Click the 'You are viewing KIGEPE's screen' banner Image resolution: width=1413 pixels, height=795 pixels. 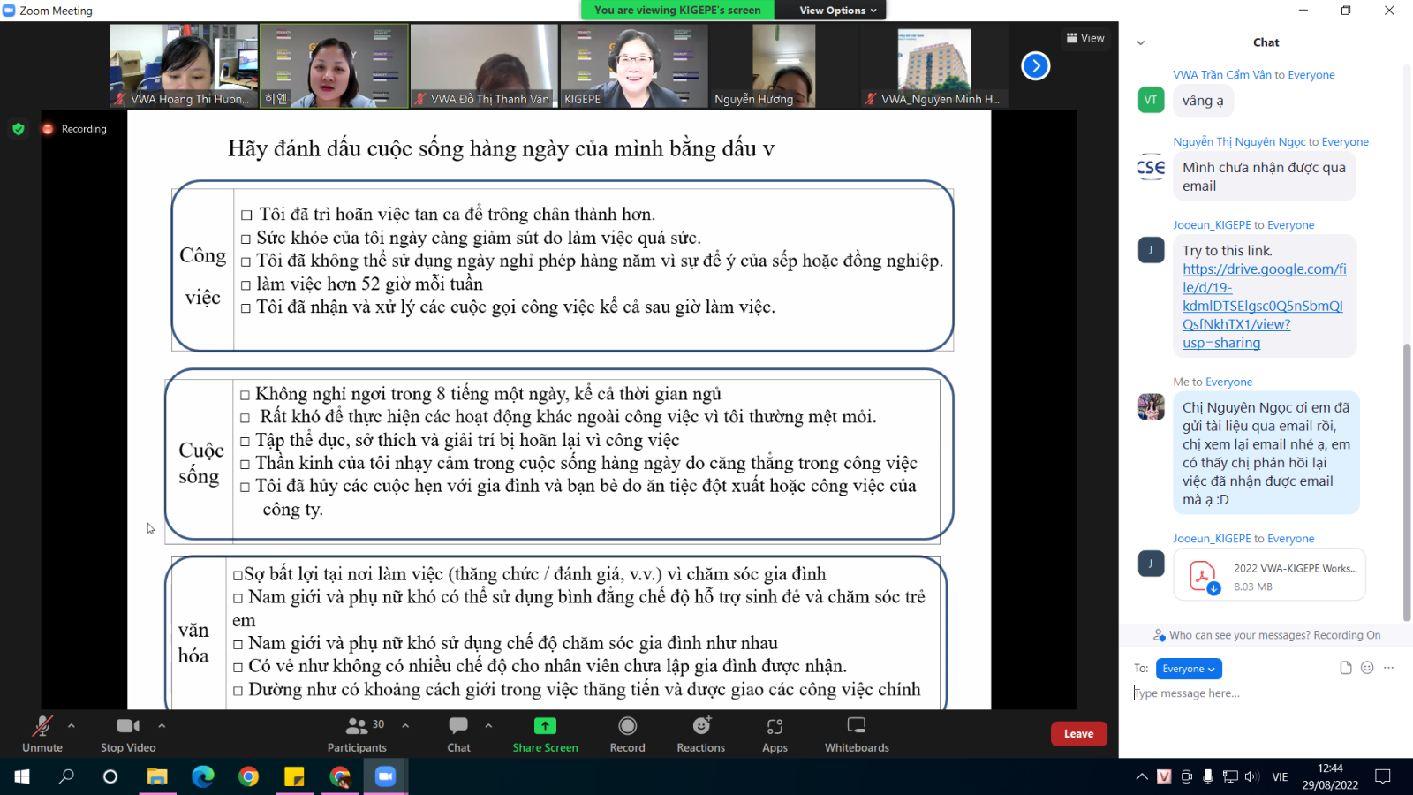[x=677, y=11]
